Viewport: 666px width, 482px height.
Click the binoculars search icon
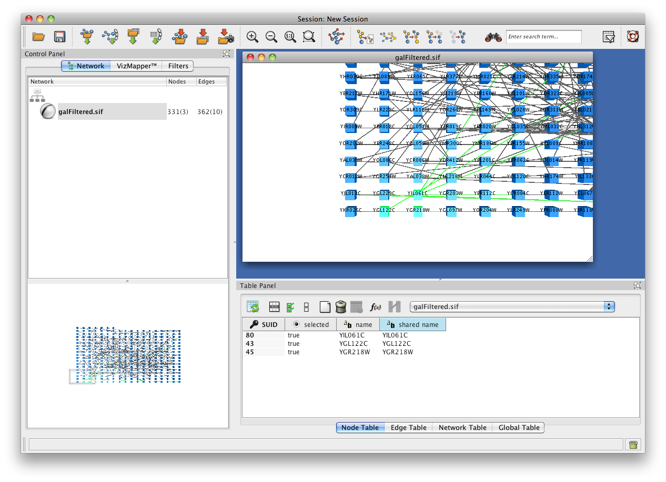[x=493, y=37]
